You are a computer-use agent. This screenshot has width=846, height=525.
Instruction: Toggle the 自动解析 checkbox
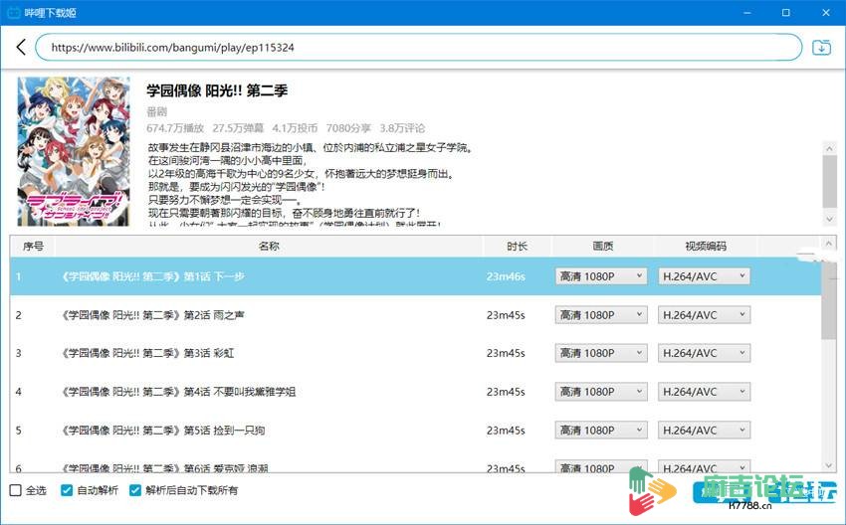(67, 490)
